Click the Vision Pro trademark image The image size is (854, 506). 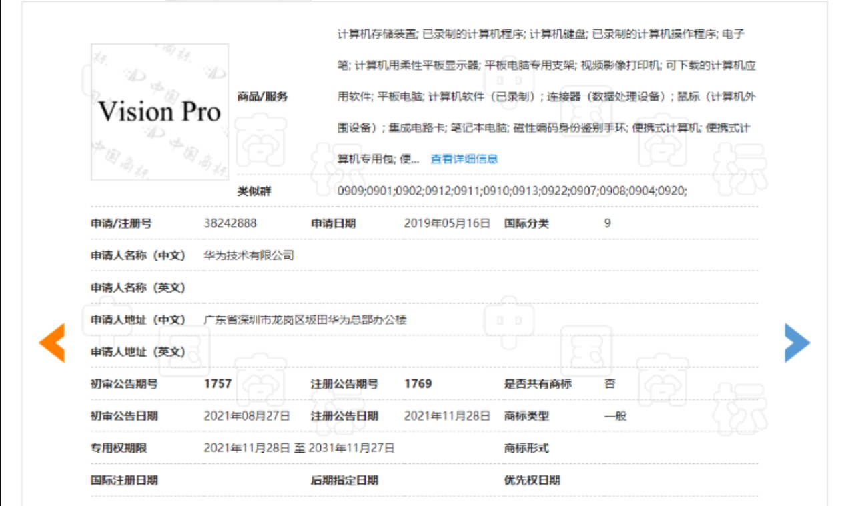click(x=159, y=112)
